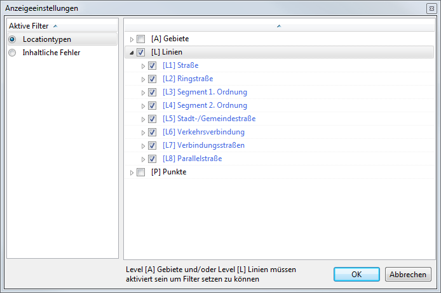The width and height of the screenshot is (441, 293).
Task: Click the OK button
Action: [356, 275]
